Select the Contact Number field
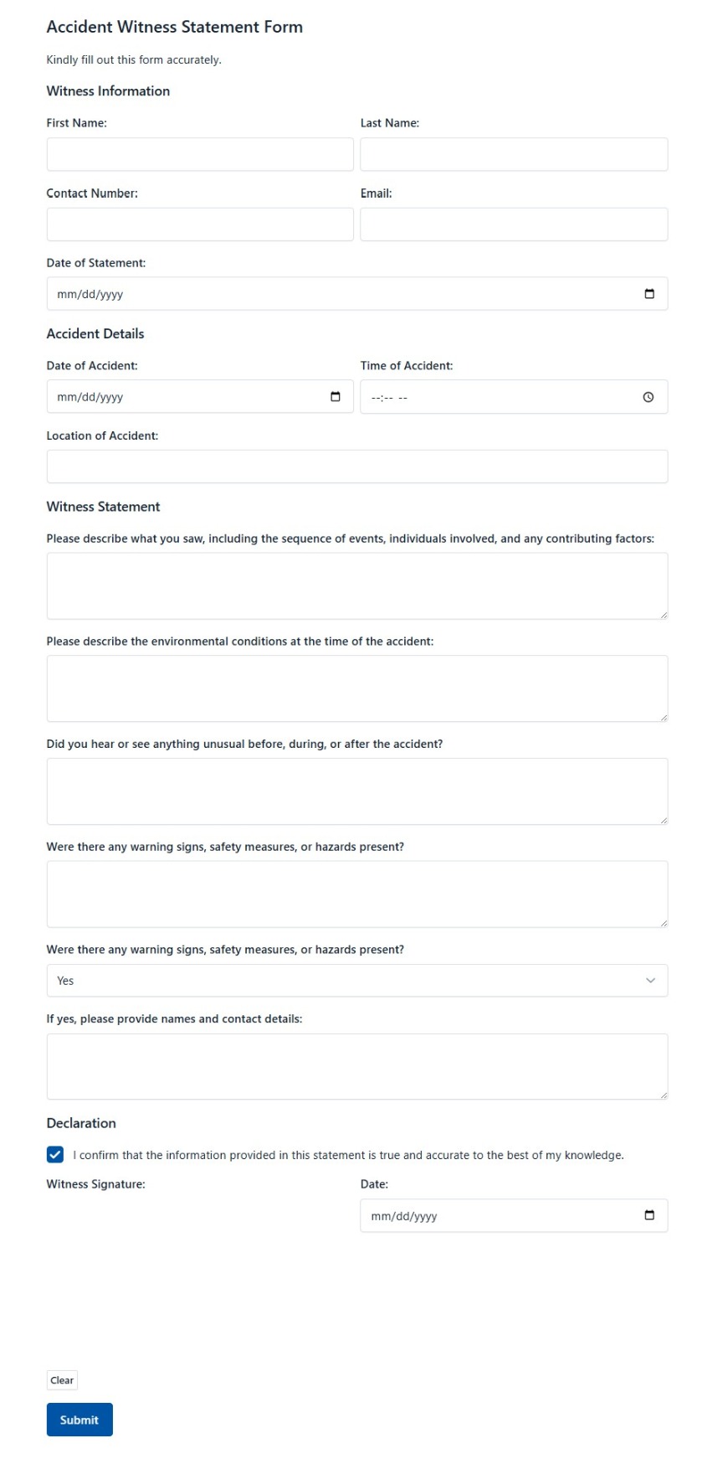 coord(199,224)
